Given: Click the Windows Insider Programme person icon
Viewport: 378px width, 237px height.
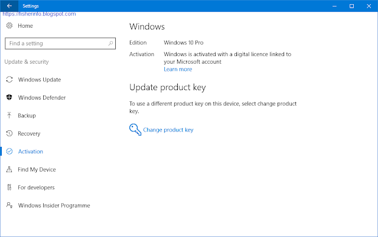Looking at the screenshot, I should pyautogui.click(x=9, y=205).
